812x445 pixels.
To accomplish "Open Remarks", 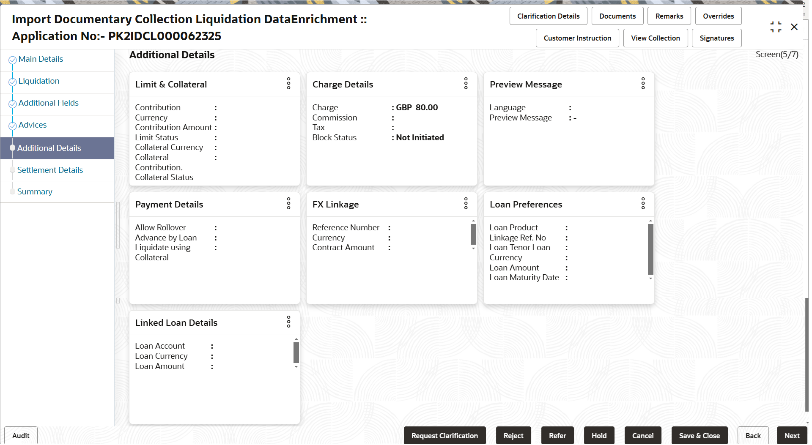I will (x=669, y=16).
